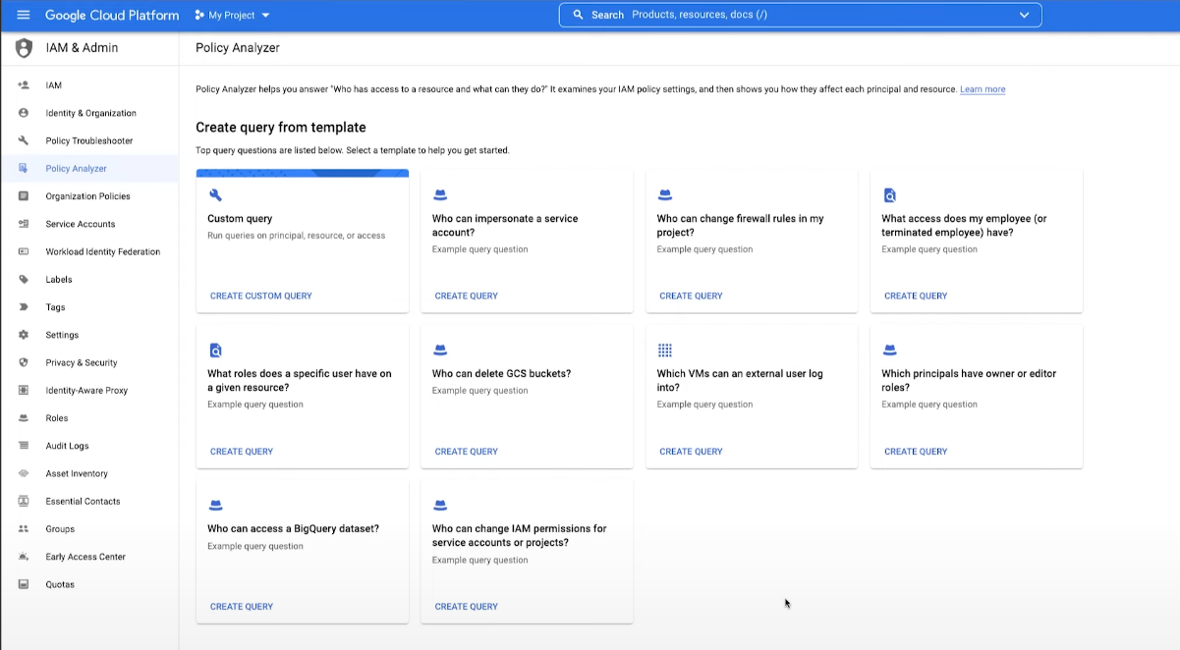Click the document search icon on the employee access card
The image size is (1180, 650).
[x=890, y=194]
